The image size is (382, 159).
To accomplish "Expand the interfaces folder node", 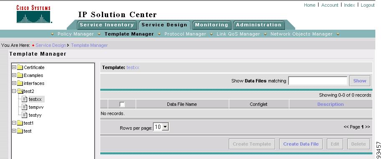I will 14,83.
